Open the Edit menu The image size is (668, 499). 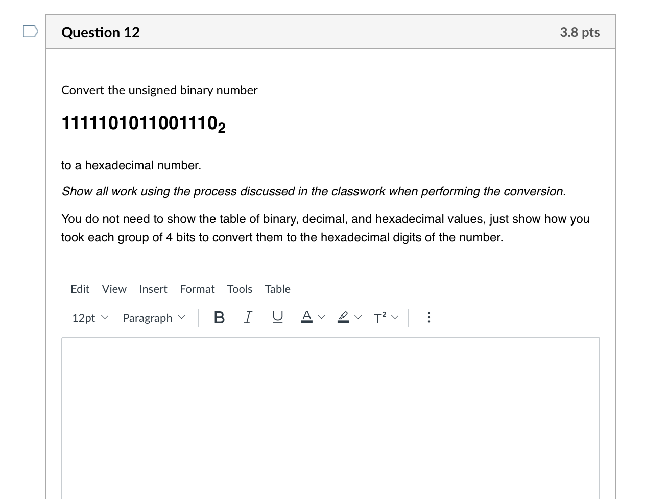tap(80, 289)
